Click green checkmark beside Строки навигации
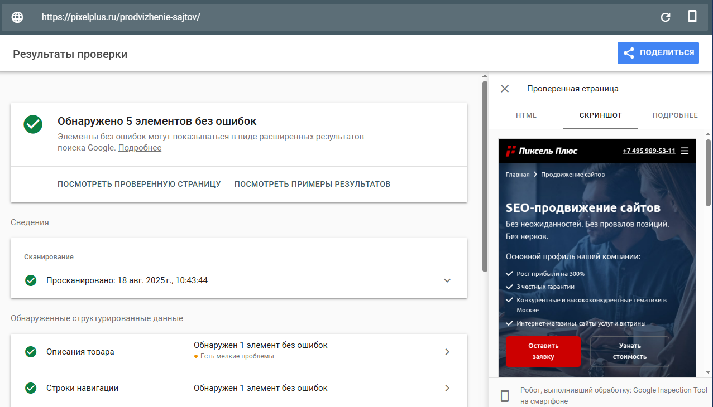Screen dimensions: 713x407 click(31, 388)
